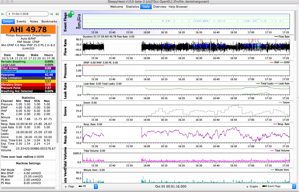Image resolution: width=299 pixels, height=192 pixels.
Task: Go to previous day with left arrow
Action: pyautogui.click(x=3, y=14)
